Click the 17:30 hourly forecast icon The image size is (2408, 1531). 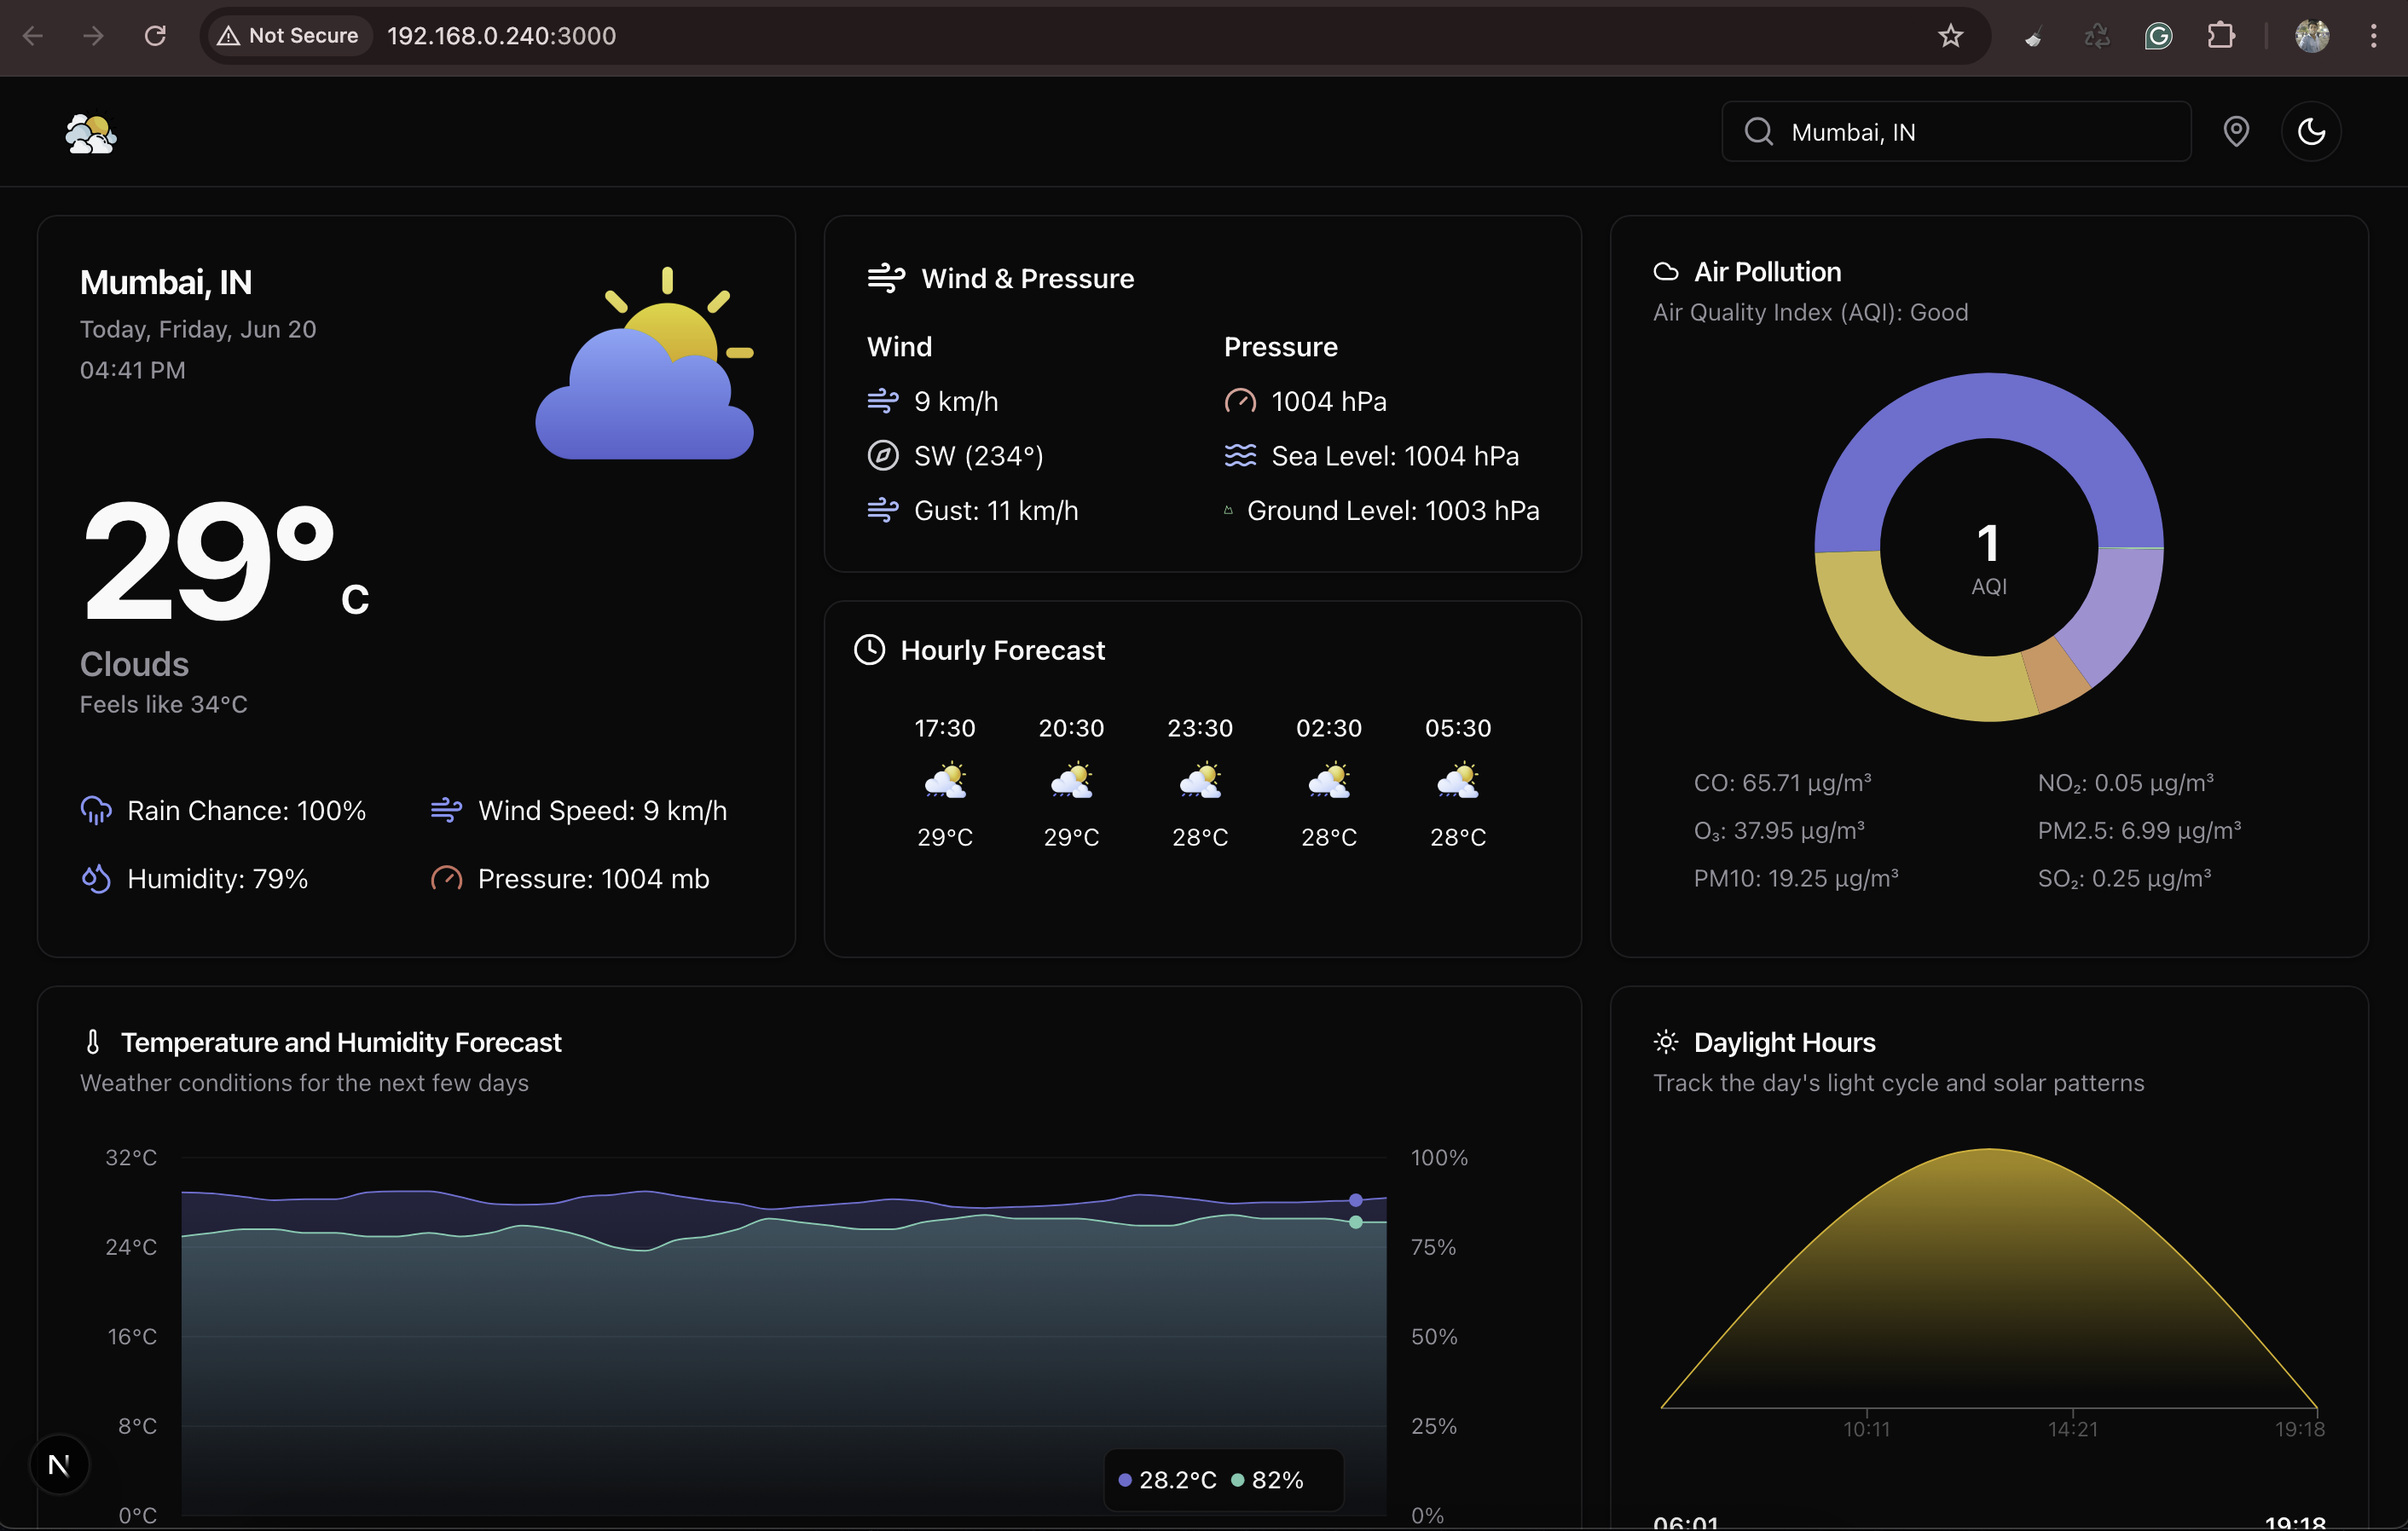945,780
